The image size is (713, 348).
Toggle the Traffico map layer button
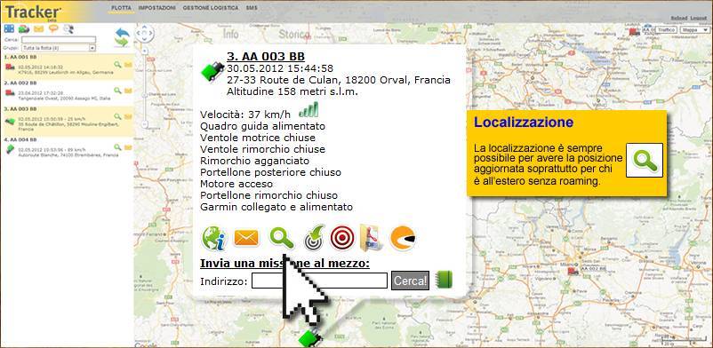(666, 29)
